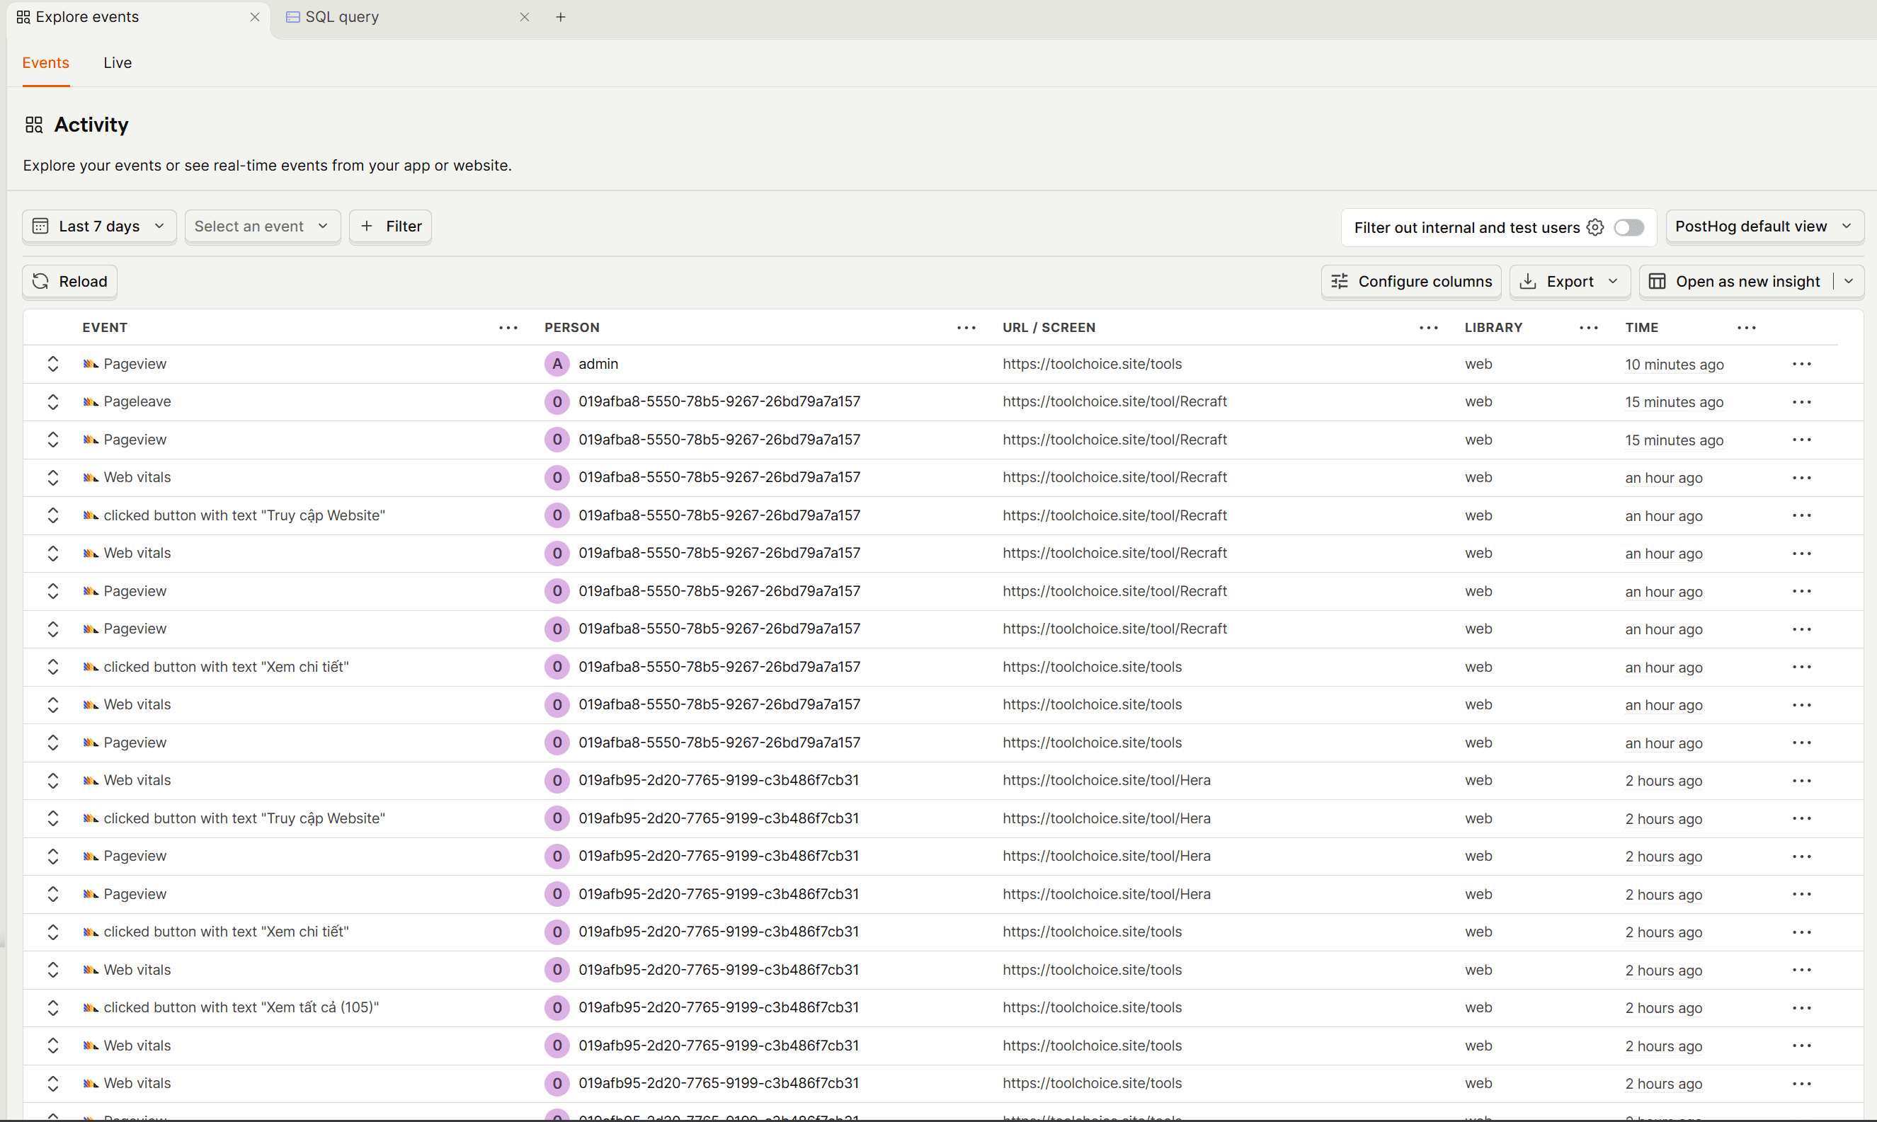Expand the first Pageview event row by admin
Viewport: 1877px width, 1122px height.
tap(53, 364)
